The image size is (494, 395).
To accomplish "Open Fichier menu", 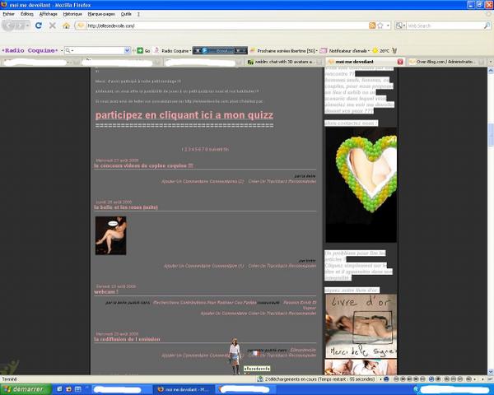I will click(x=8, y=14).
